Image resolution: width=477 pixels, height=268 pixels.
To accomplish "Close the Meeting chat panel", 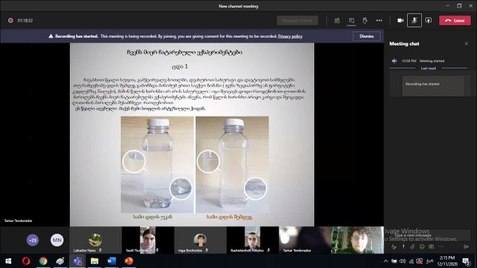I will (x=467, y=44).
